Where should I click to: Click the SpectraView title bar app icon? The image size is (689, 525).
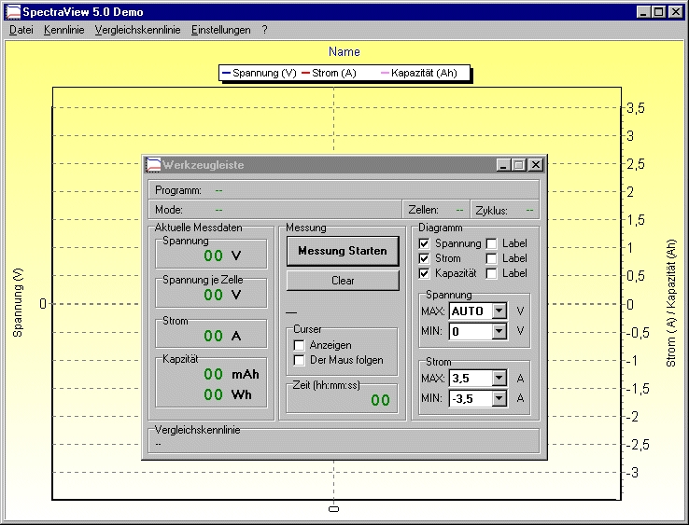click(x=14, y=12)
